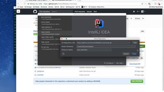This screenshot has width=164, height=92.
Task: Open the plus create-new menu on GitHub
Action: click(x=138, y=11)
